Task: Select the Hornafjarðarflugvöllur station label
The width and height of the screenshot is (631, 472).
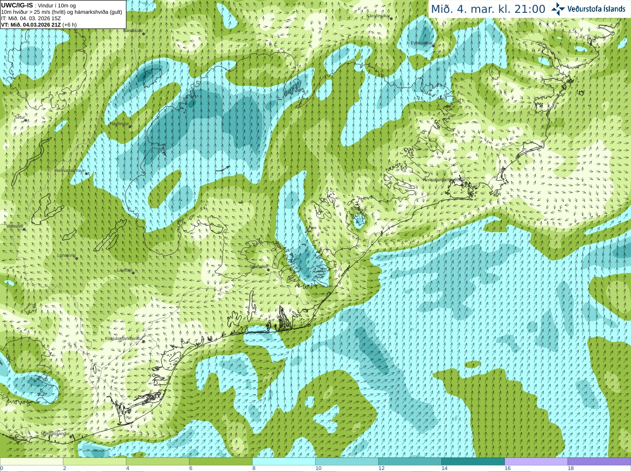Action: (444, 180)
